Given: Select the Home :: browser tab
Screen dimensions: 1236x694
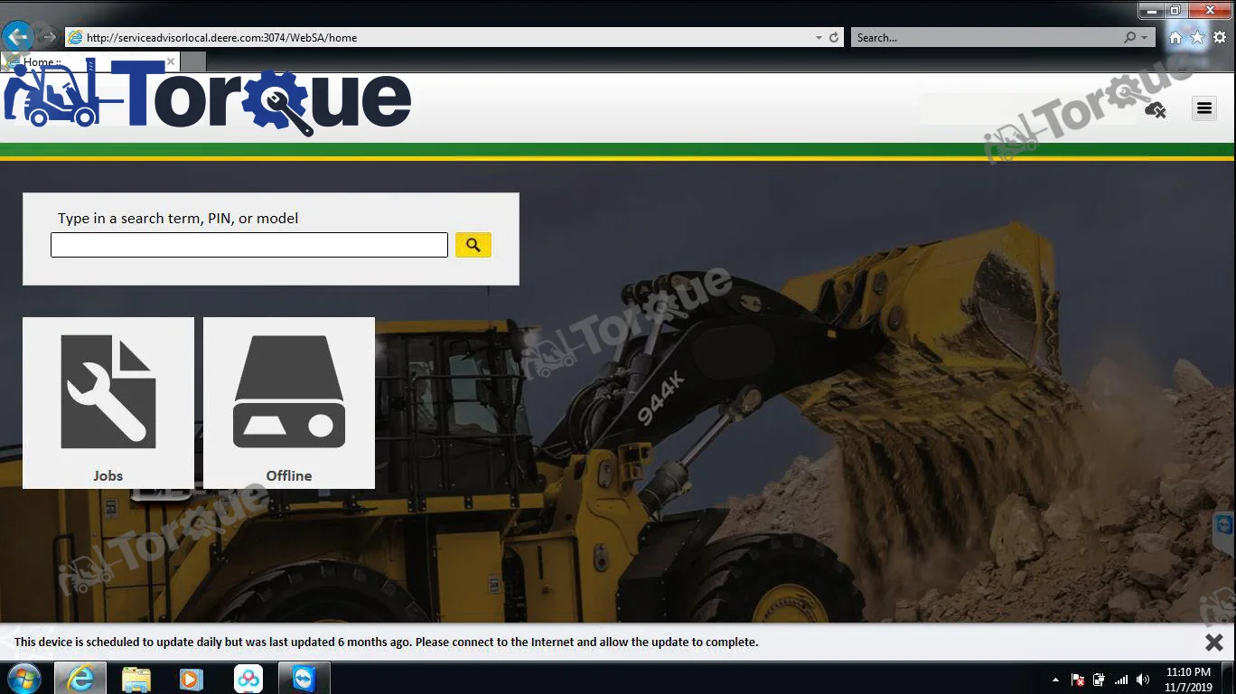Looking at the screenshot, I should click(90, 61).
